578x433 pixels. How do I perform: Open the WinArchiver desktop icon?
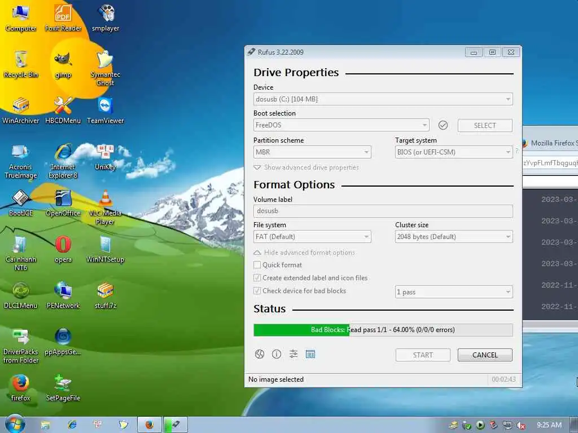(21, 111)
